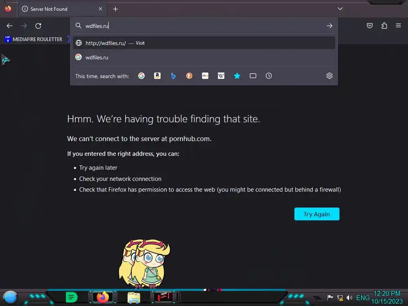The width and height of the screenshot is (408, 306).
Task: Open the Windows Start orb
Action: click(x=10, y=297)
